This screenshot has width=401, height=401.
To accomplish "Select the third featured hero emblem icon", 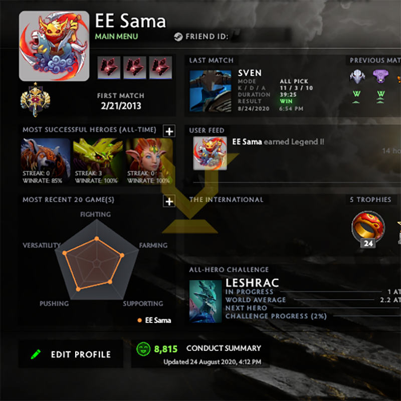I will (160, 68).
